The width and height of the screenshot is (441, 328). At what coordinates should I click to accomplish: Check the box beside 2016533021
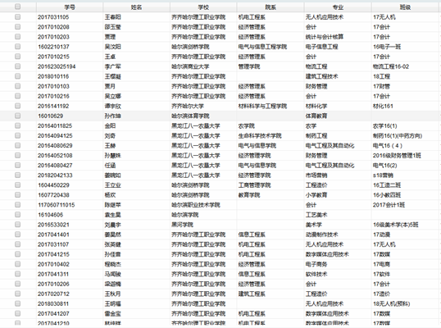click(x=17, y=225)
